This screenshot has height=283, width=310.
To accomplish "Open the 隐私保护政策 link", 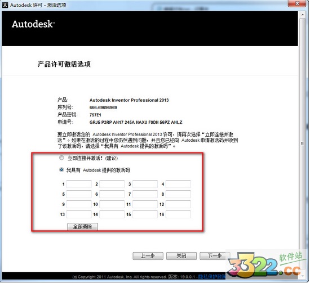I will point(212,277).
